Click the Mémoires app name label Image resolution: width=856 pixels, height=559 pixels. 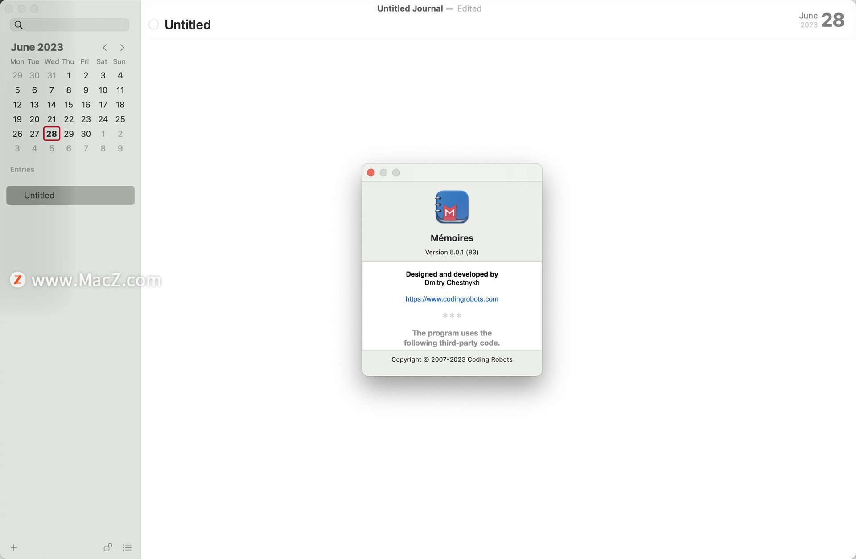click(452, 238)
